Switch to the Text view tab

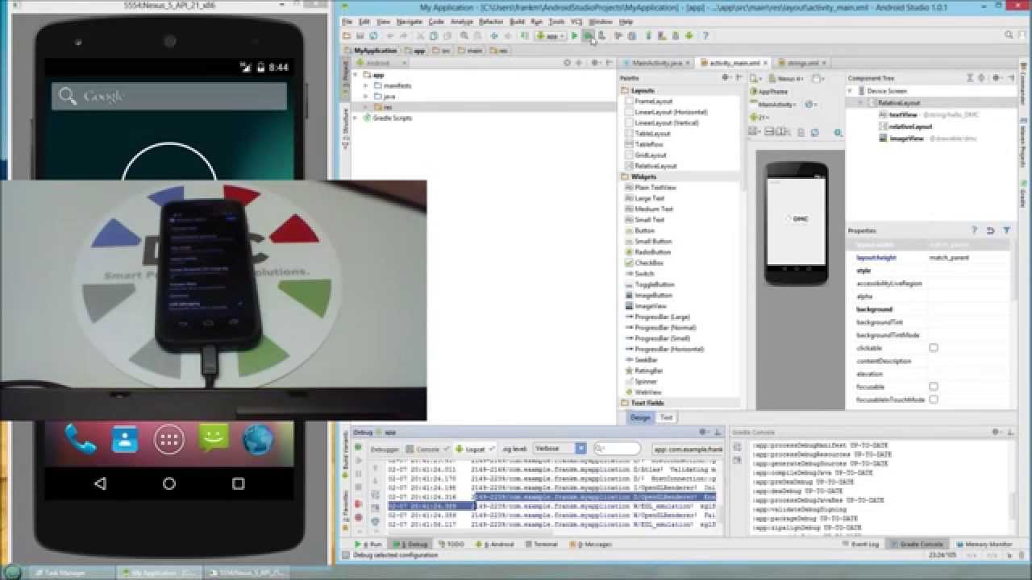coord(667,417)
